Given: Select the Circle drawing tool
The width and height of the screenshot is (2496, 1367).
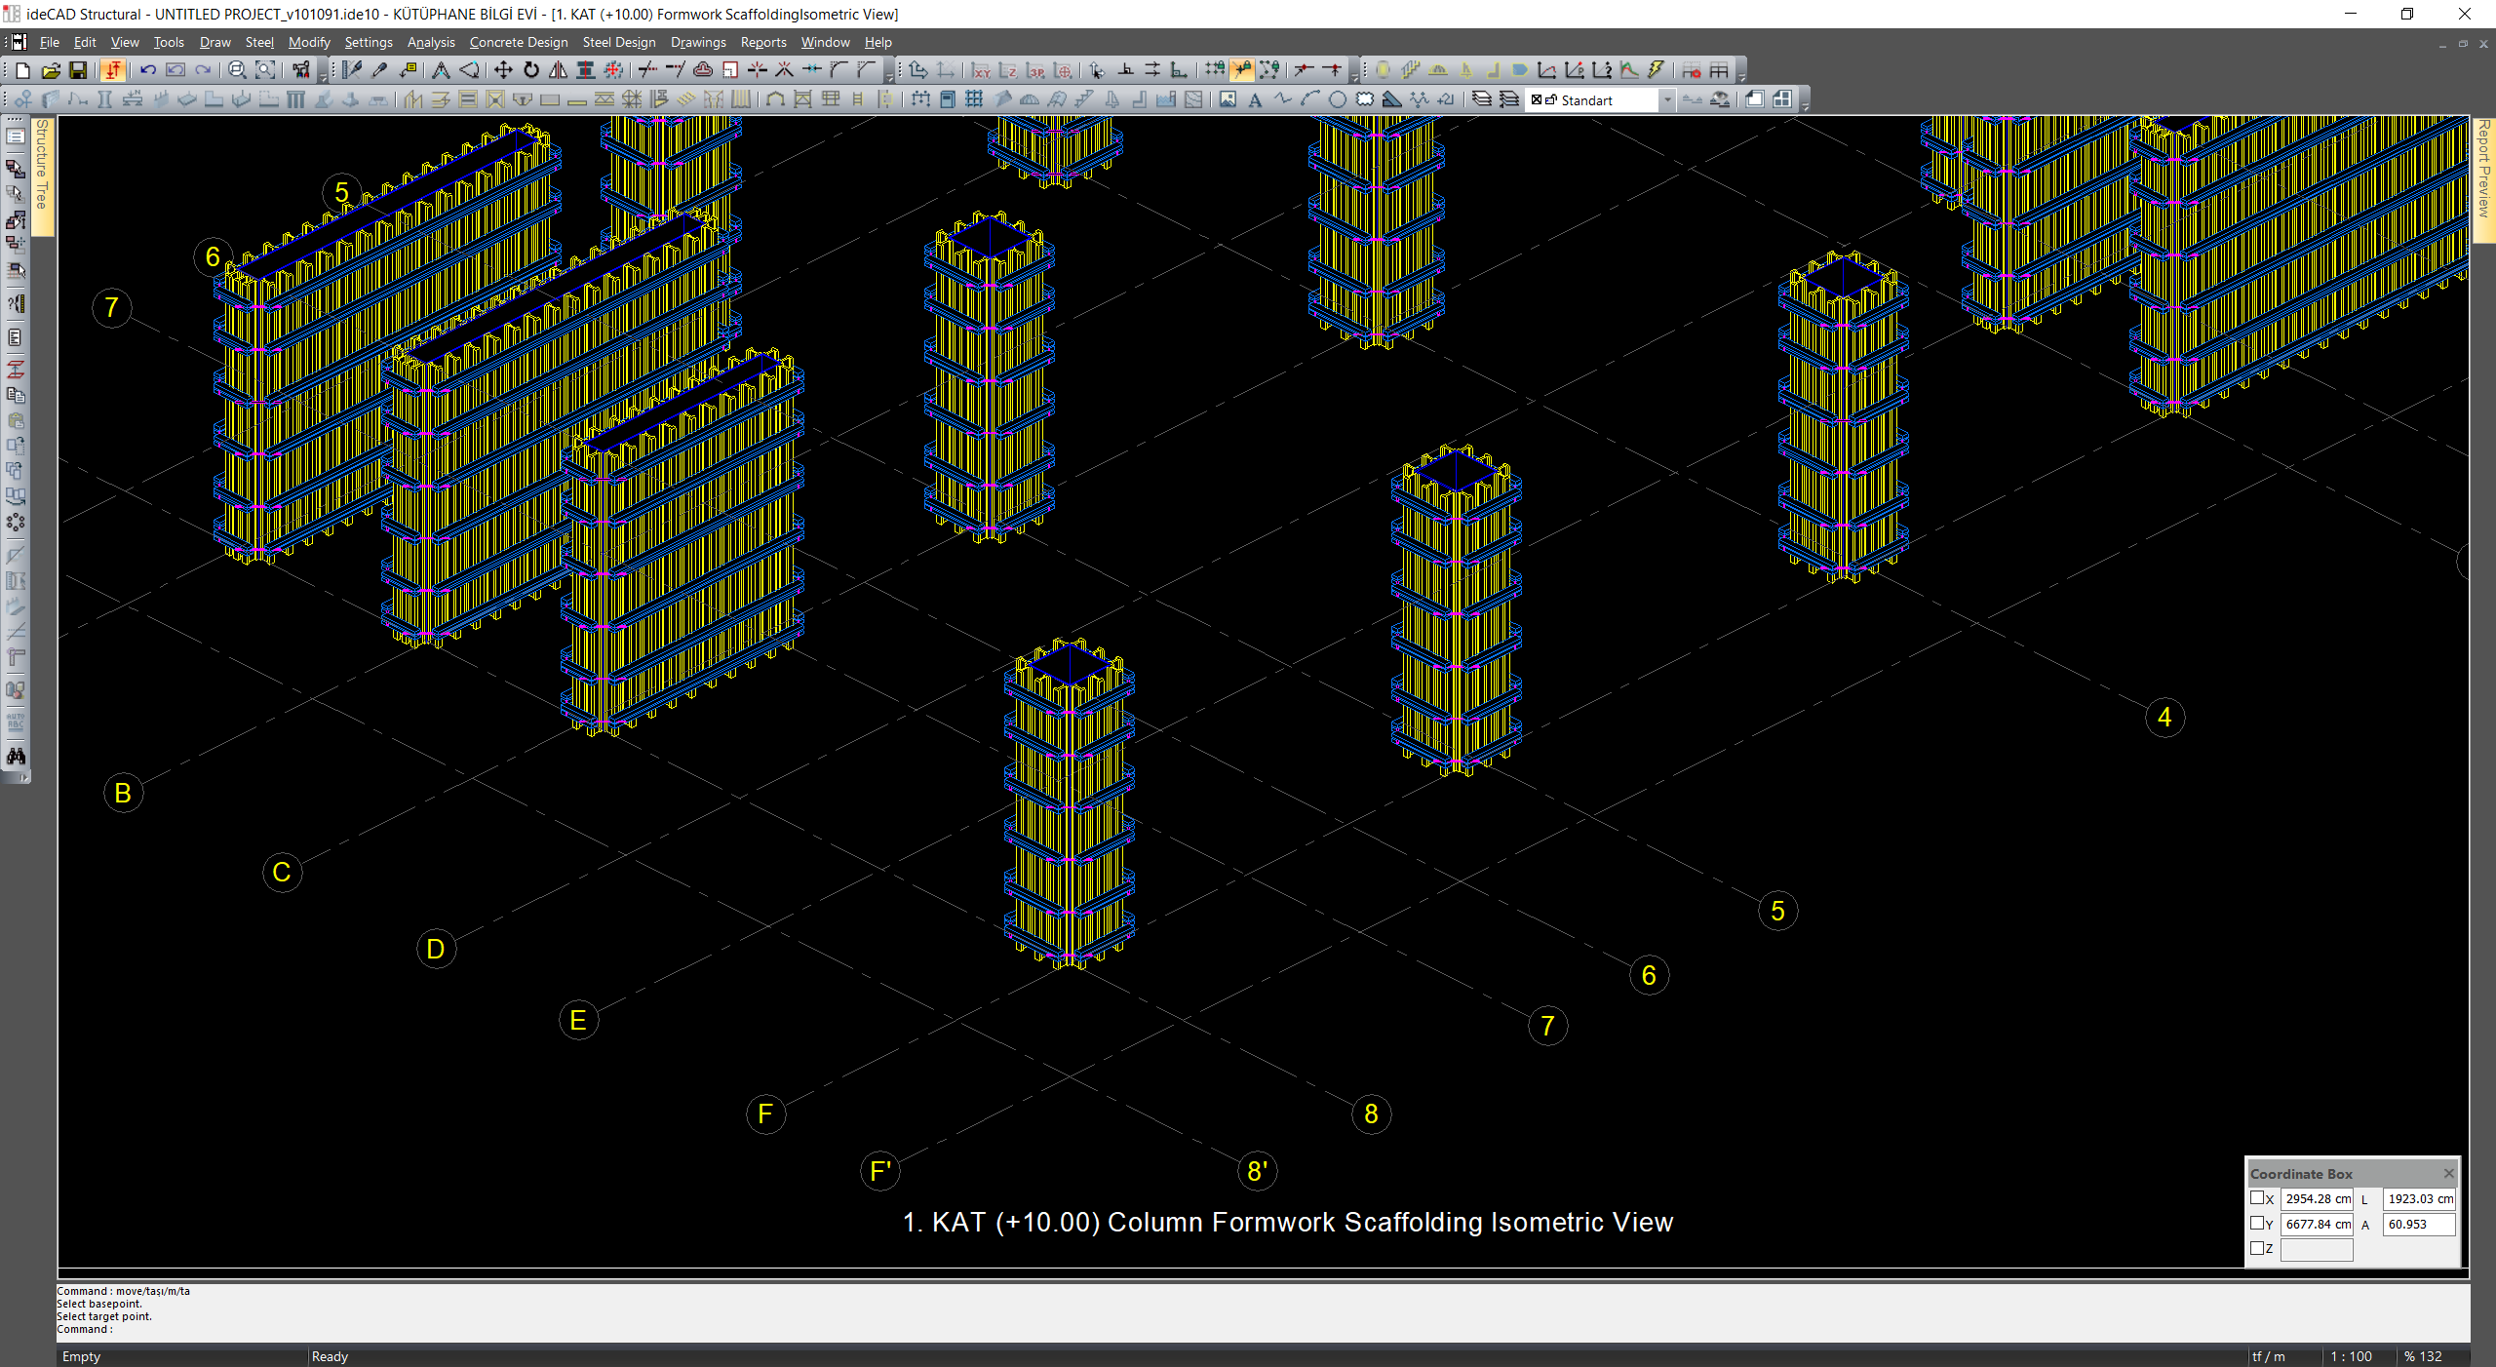Looking at the screenshot, I should (1338, 99).
